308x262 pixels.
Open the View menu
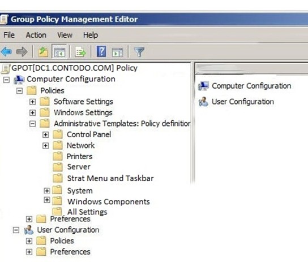click(65, 35)
